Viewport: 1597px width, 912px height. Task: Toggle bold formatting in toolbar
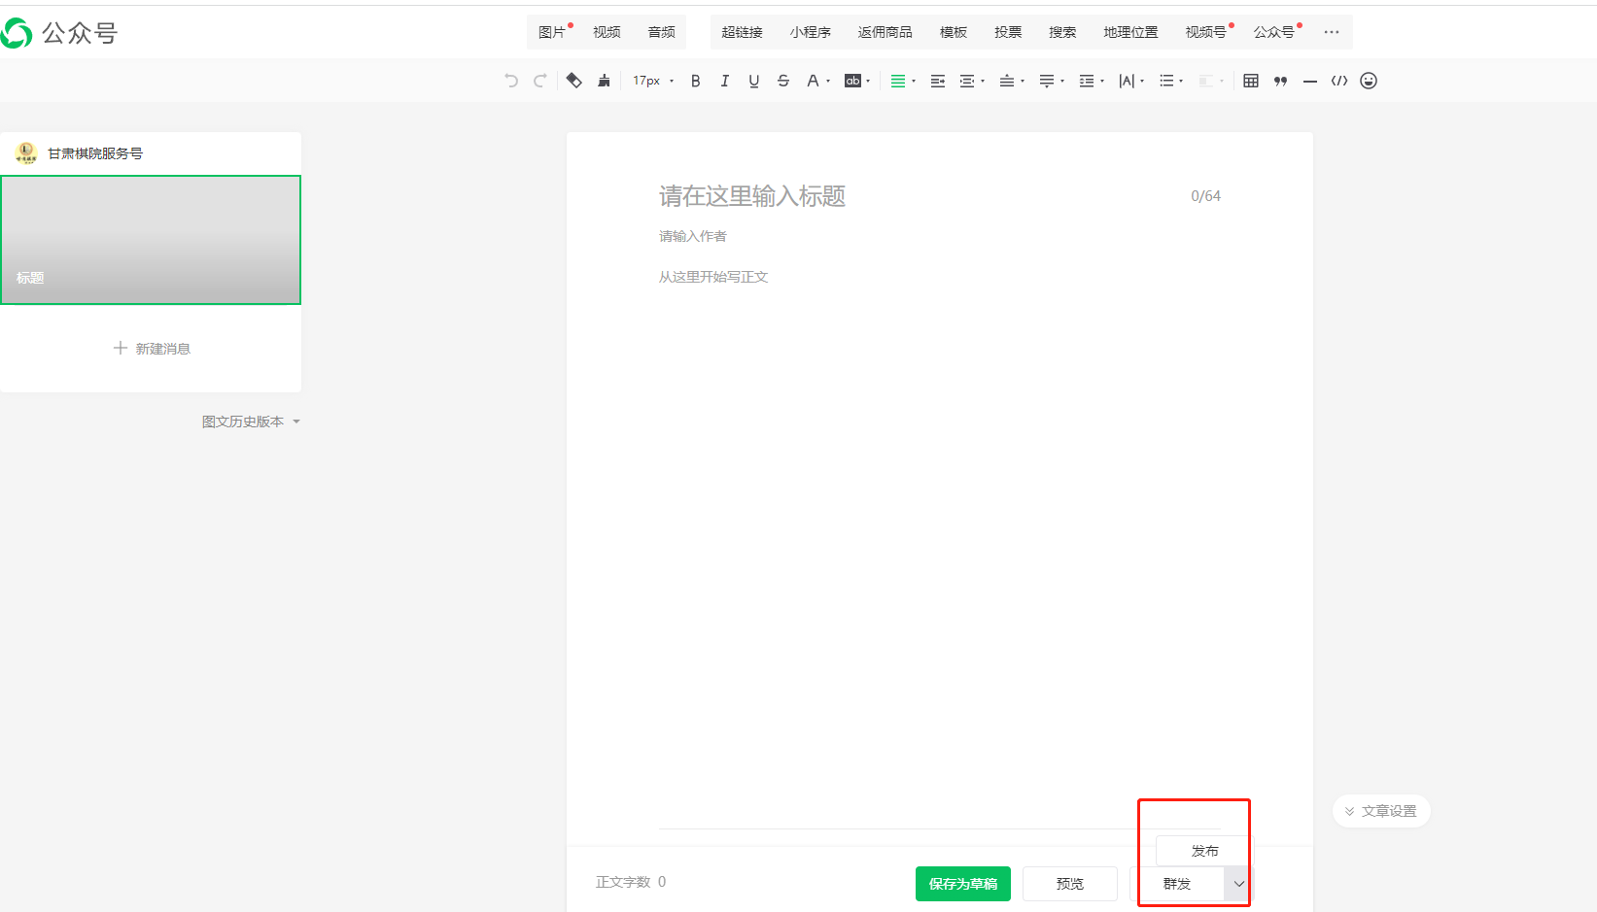tap(695, 81)
